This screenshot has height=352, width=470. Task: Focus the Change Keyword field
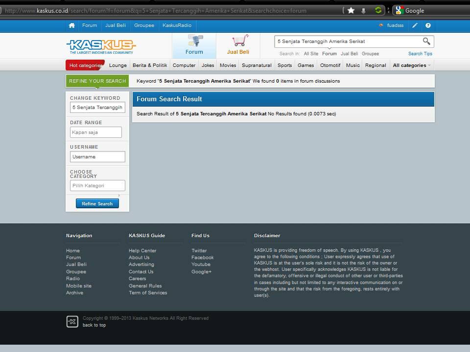point(97,108)
